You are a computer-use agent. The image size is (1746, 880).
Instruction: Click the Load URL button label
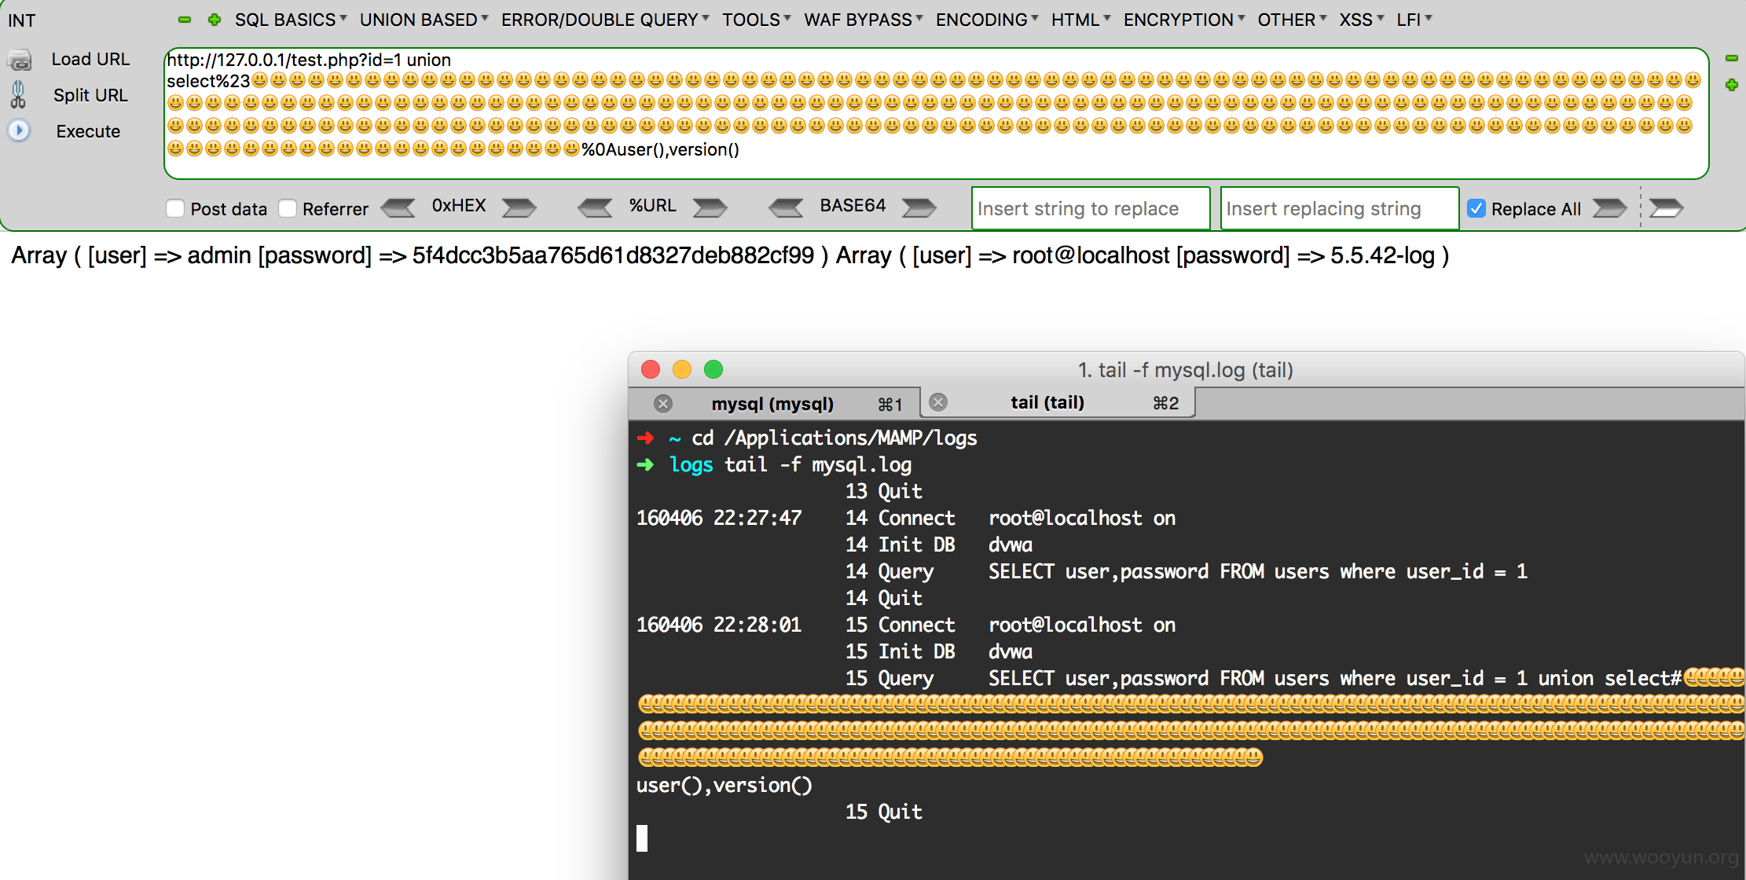coord(90,60)
